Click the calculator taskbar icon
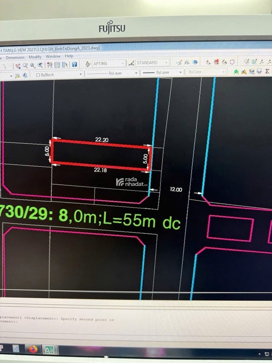The width and height of the screenshot is (272, 363). [16, 348]
